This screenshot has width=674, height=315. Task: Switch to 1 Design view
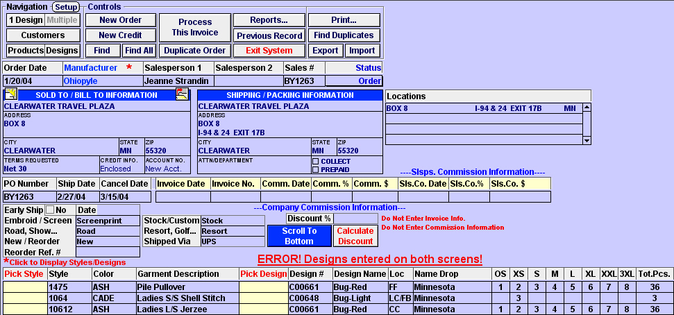[26, 19]
